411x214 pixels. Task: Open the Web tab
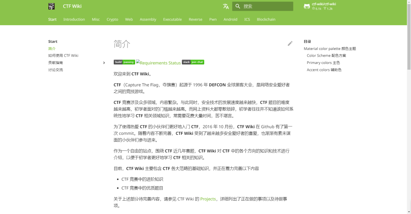click(129, 19)
